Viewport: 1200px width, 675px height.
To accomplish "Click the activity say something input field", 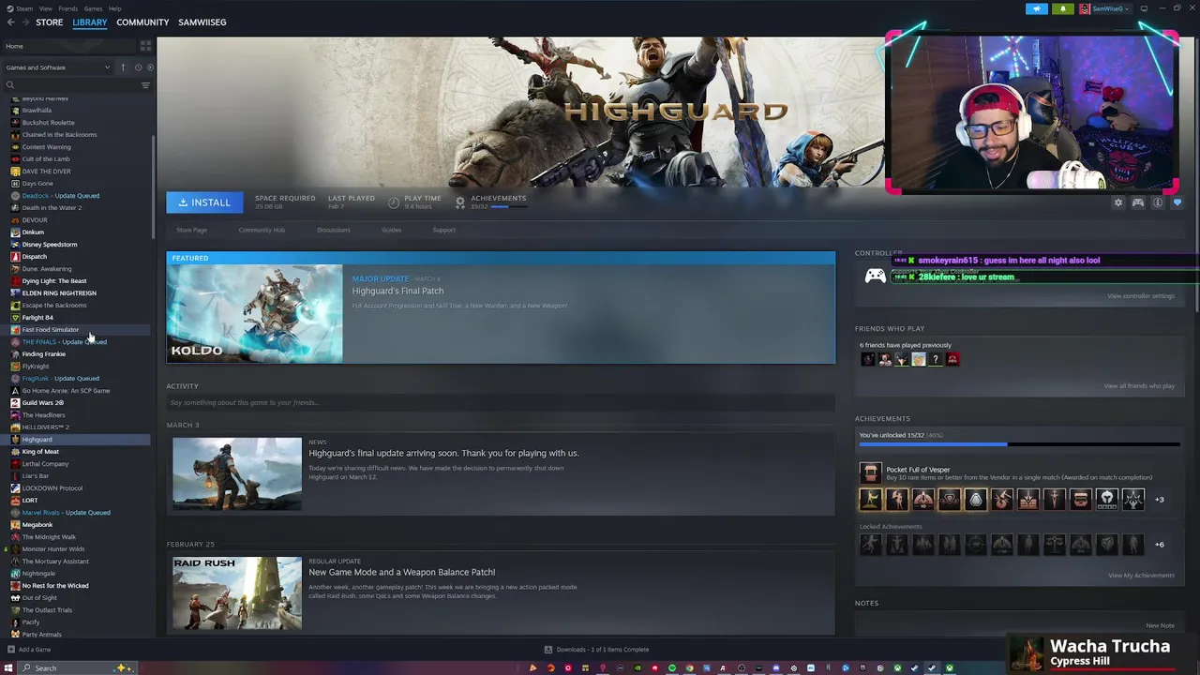I will coord(501,403).
